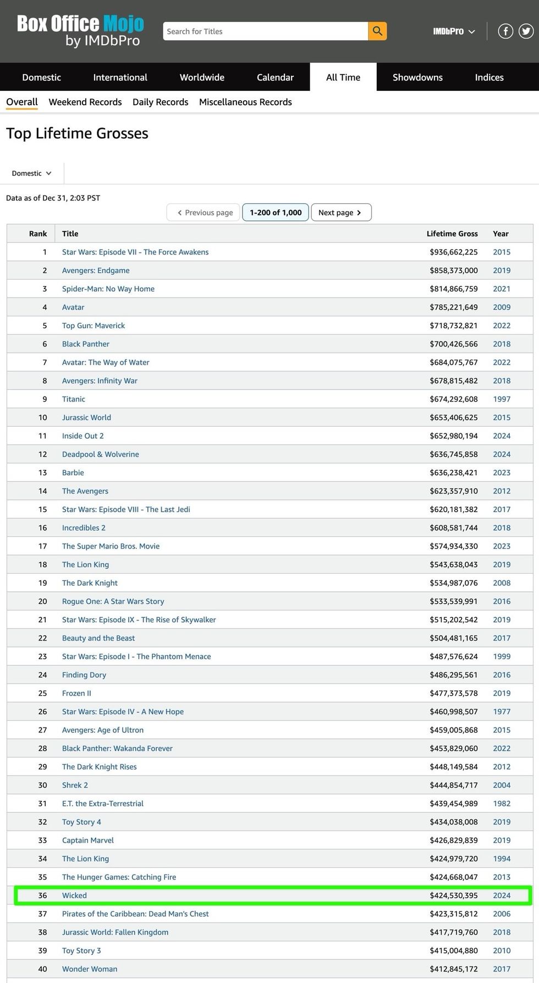The width and height of the screenshot is (539, 983).
Task: Expand the dropdown arrow next to Domestic
Action: tap(48, 173)
